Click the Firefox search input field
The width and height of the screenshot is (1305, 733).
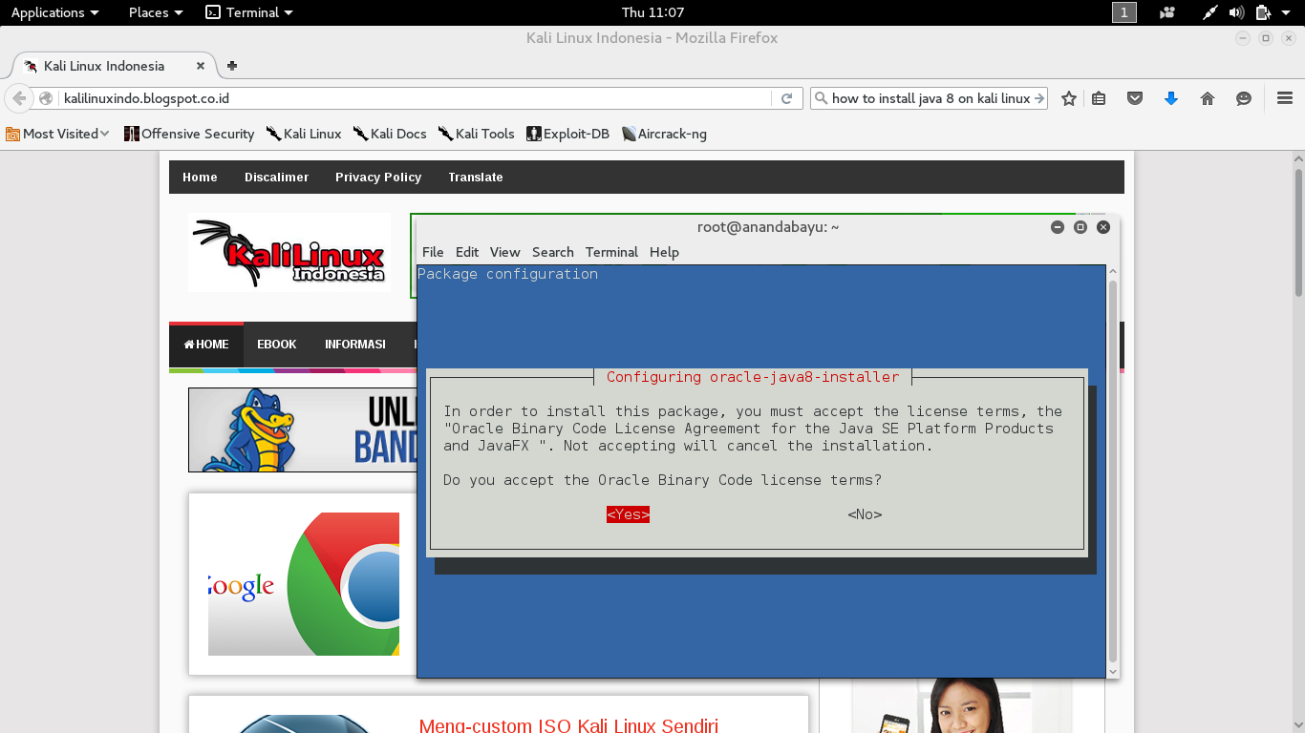coord(931,98)
